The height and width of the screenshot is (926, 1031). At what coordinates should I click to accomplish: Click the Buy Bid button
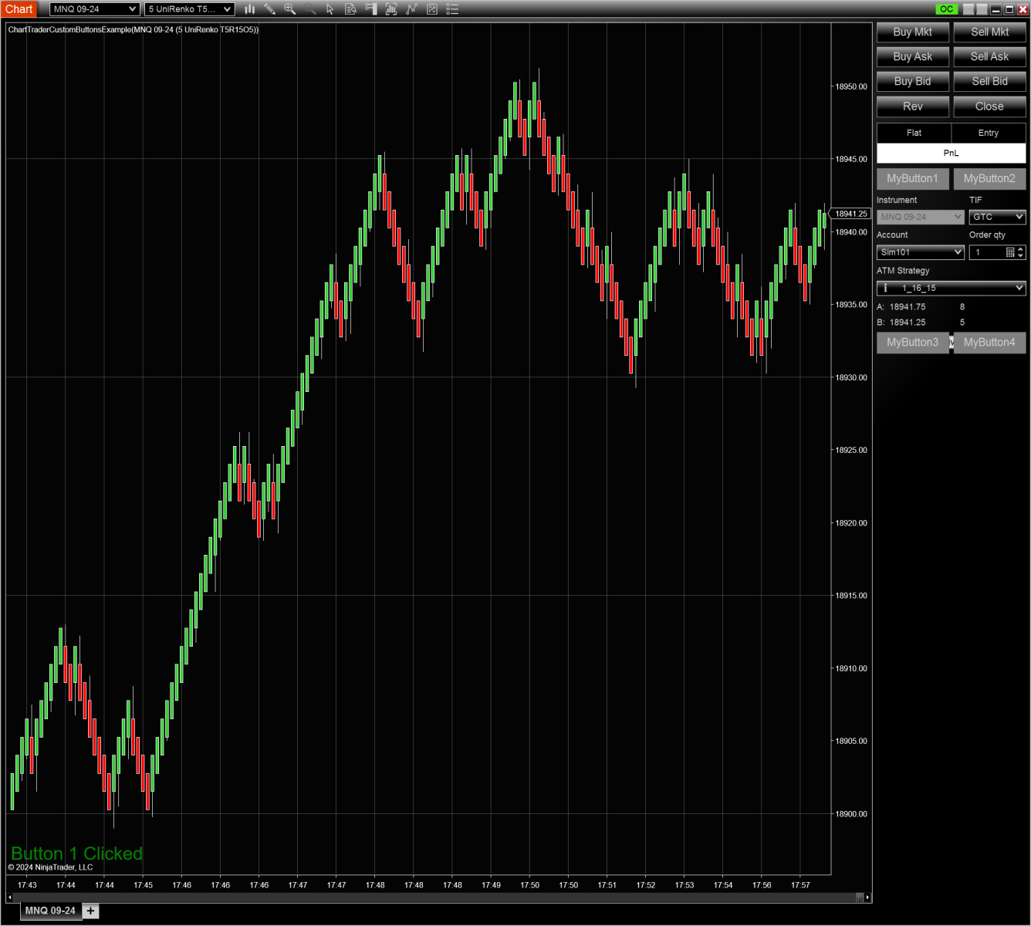[913, 82]
